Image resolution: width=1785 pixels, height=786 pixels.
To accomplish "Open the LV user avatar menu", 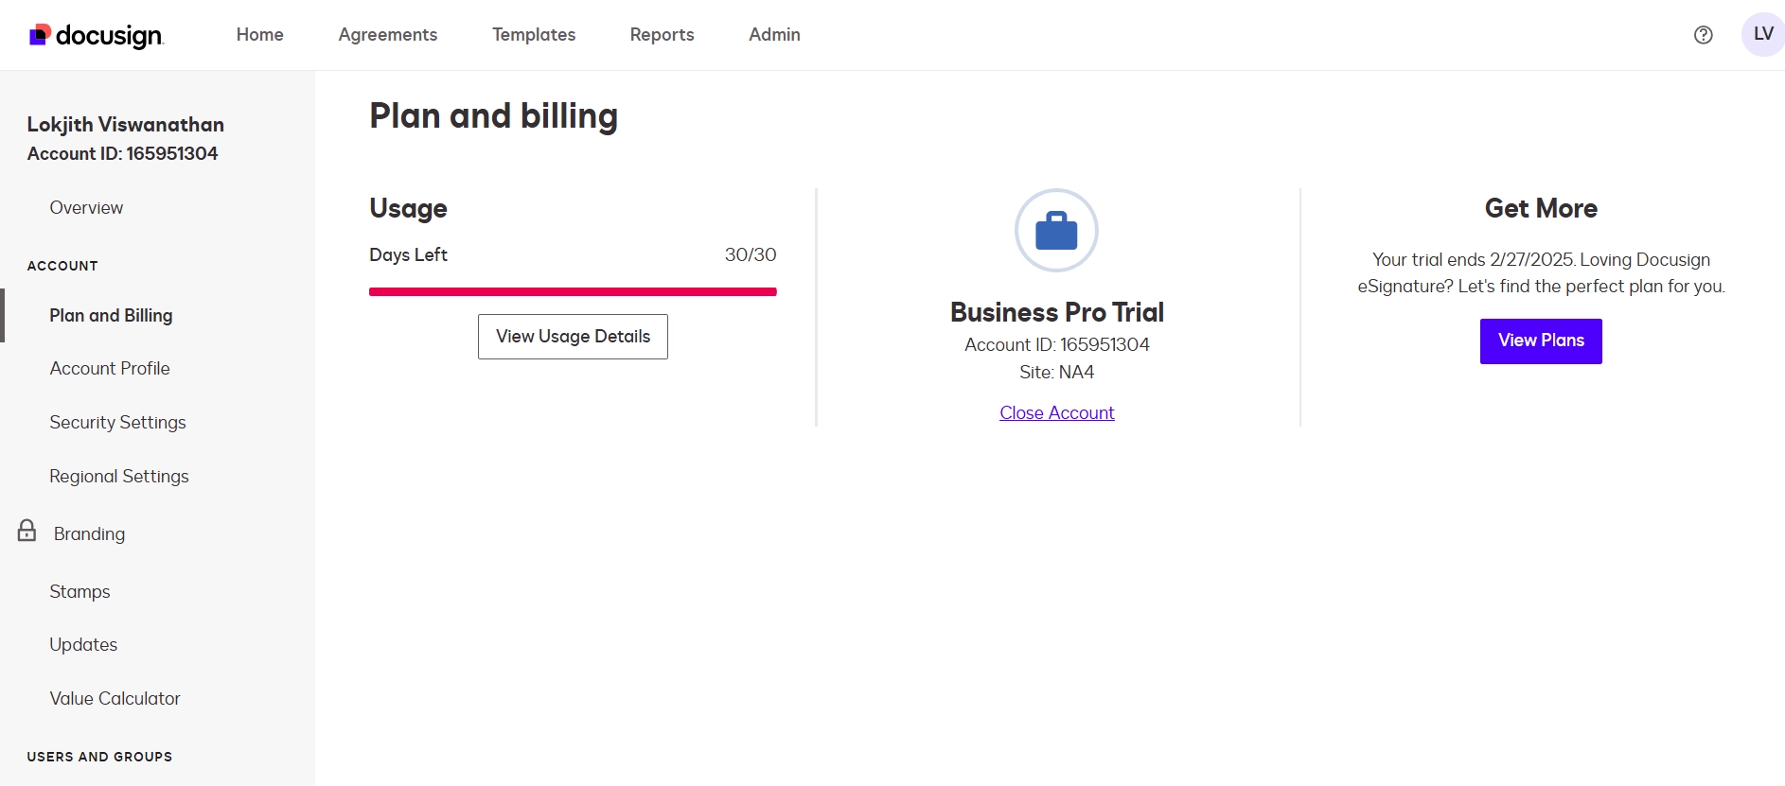I will coord(1763,34).
